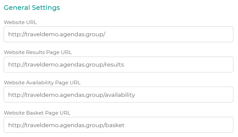The image size is (238, 137).
Task: Click the "Website Availability Page URL" label
Action: click(42, 83)
